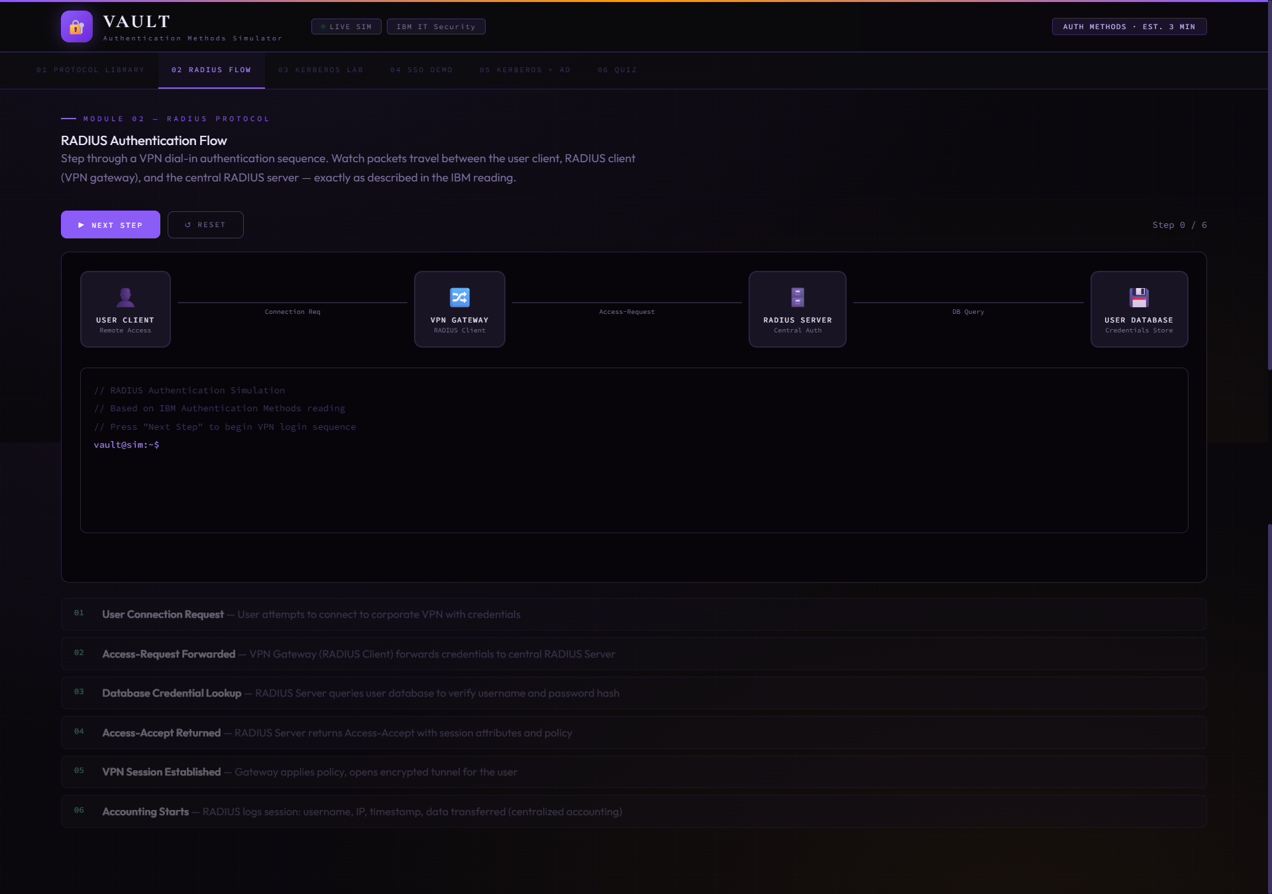Click the User Client person icon

[x=125, y=297]
